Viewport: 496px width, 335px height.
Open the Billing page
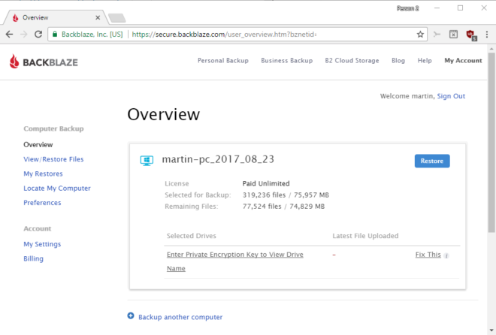(33, 258)
